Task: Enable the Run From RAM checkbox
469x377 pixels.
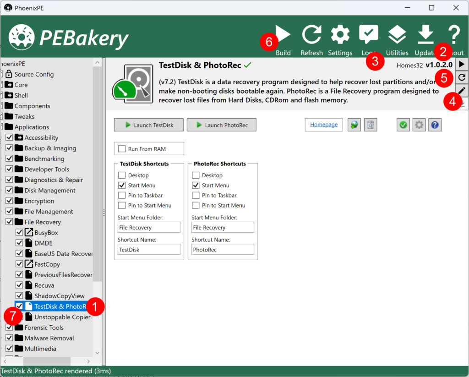Action: click(x=122, y=149)
